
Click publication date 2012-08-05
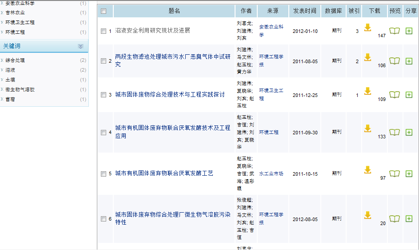coord(305,219)
